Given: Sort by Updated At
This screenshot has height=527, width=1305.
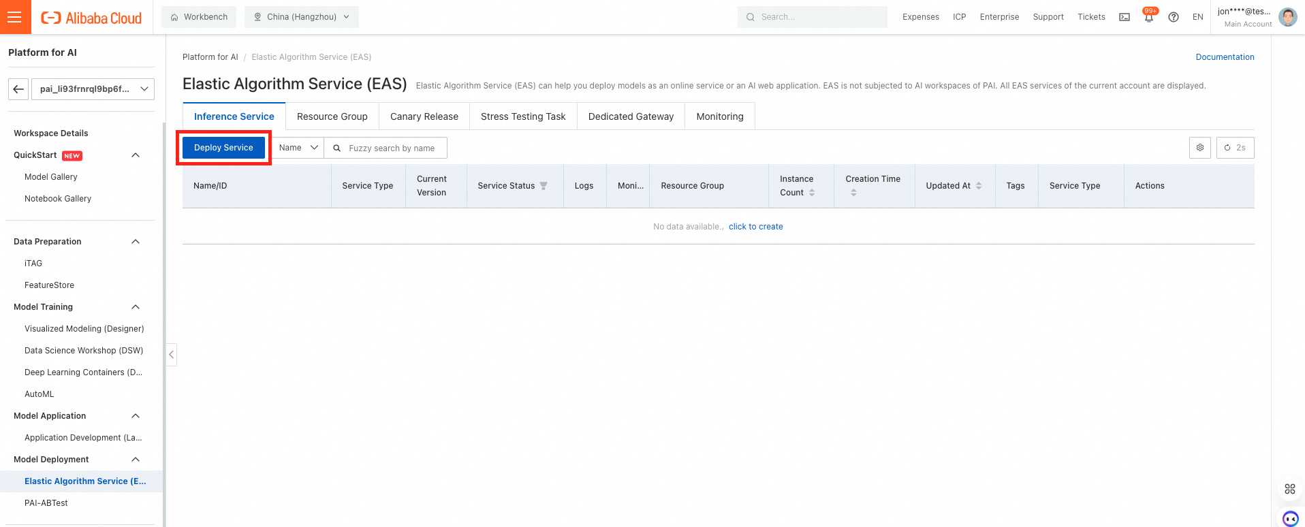Looking at the screenshot, I should click(x=979, y=186).
